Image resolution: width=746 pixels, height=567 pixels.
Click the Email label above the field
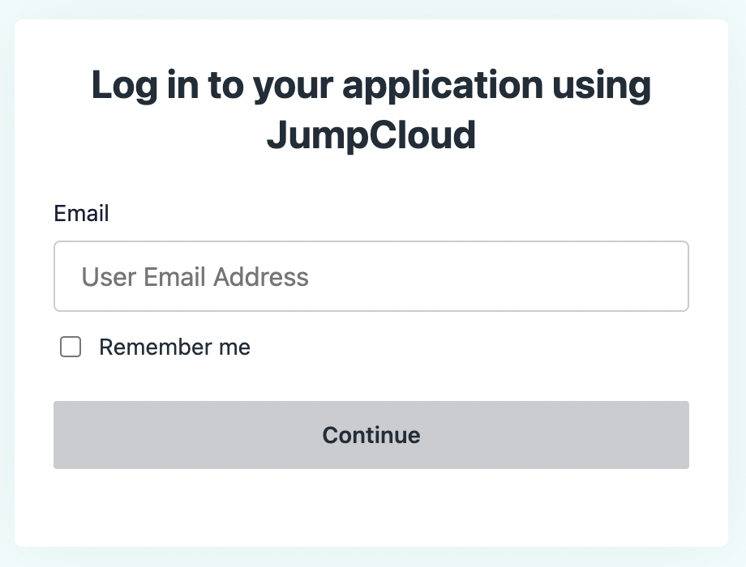point(81,213)
